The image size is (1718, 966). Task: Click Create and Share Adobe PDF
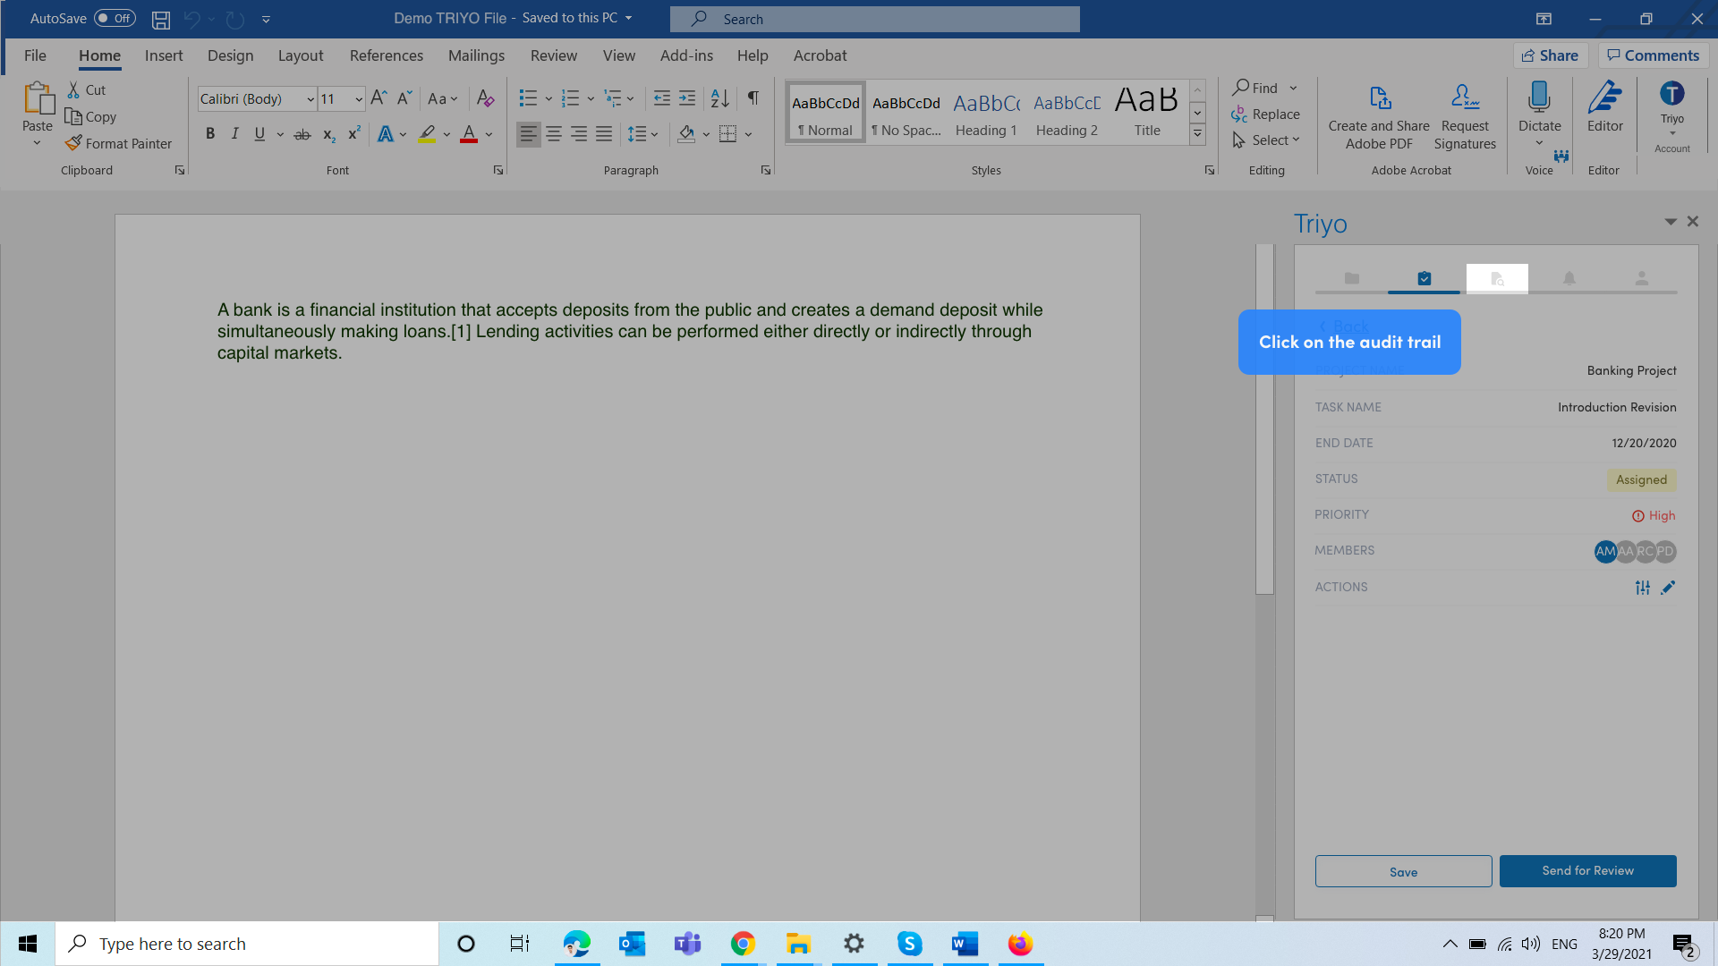1379,116
